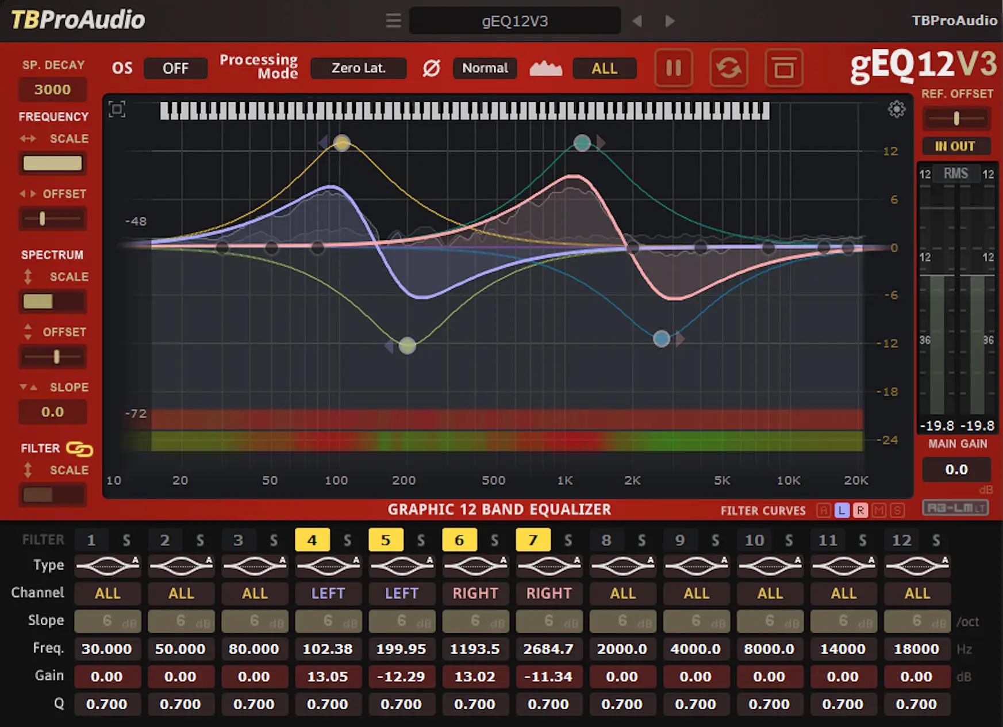Viewport: 1003px width, 727px height.
Task: Select the blue band 7 node
Action: click(662, 339)
